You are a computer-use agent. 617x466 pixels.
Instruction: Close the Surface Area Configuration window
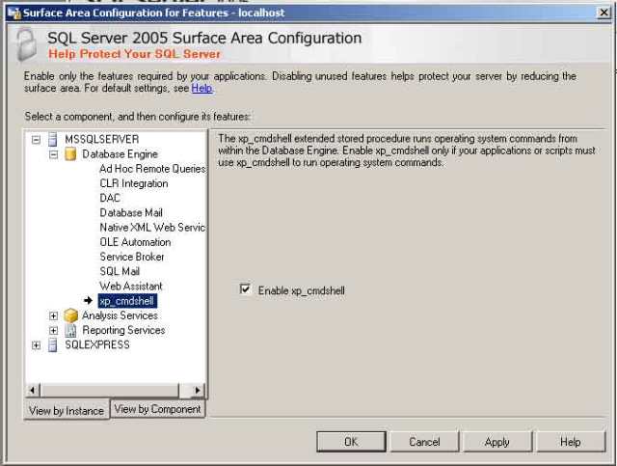pyautogui.click(x=603, y=11)
